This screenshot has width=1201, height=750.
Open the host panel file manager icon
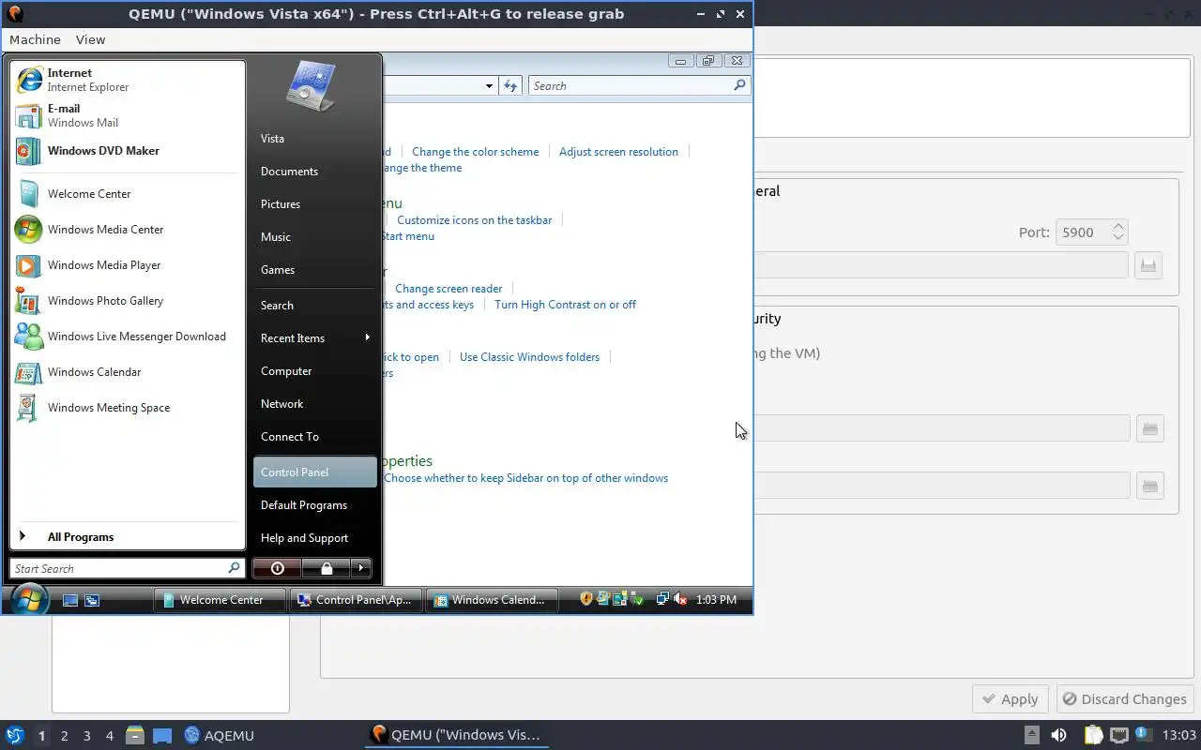point(135,735)
